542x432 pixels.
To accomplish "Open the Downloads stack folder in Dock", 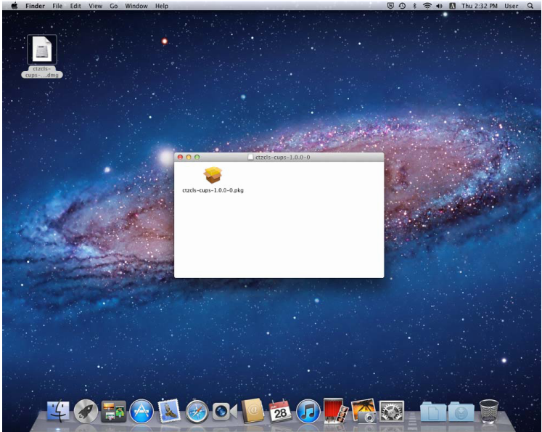I will 461,411.
